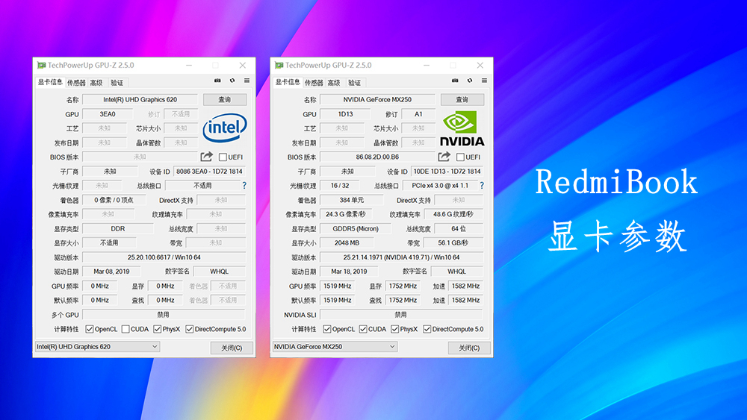Click bus interface field PCIe x4 3.0 @ x4 1.1
Screen dimensions: 747x420
[x=440, y=186]
